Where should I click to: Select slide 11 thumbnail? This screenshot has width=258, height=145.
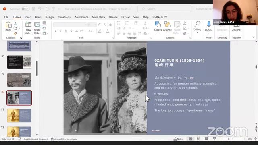coord(19,116)
